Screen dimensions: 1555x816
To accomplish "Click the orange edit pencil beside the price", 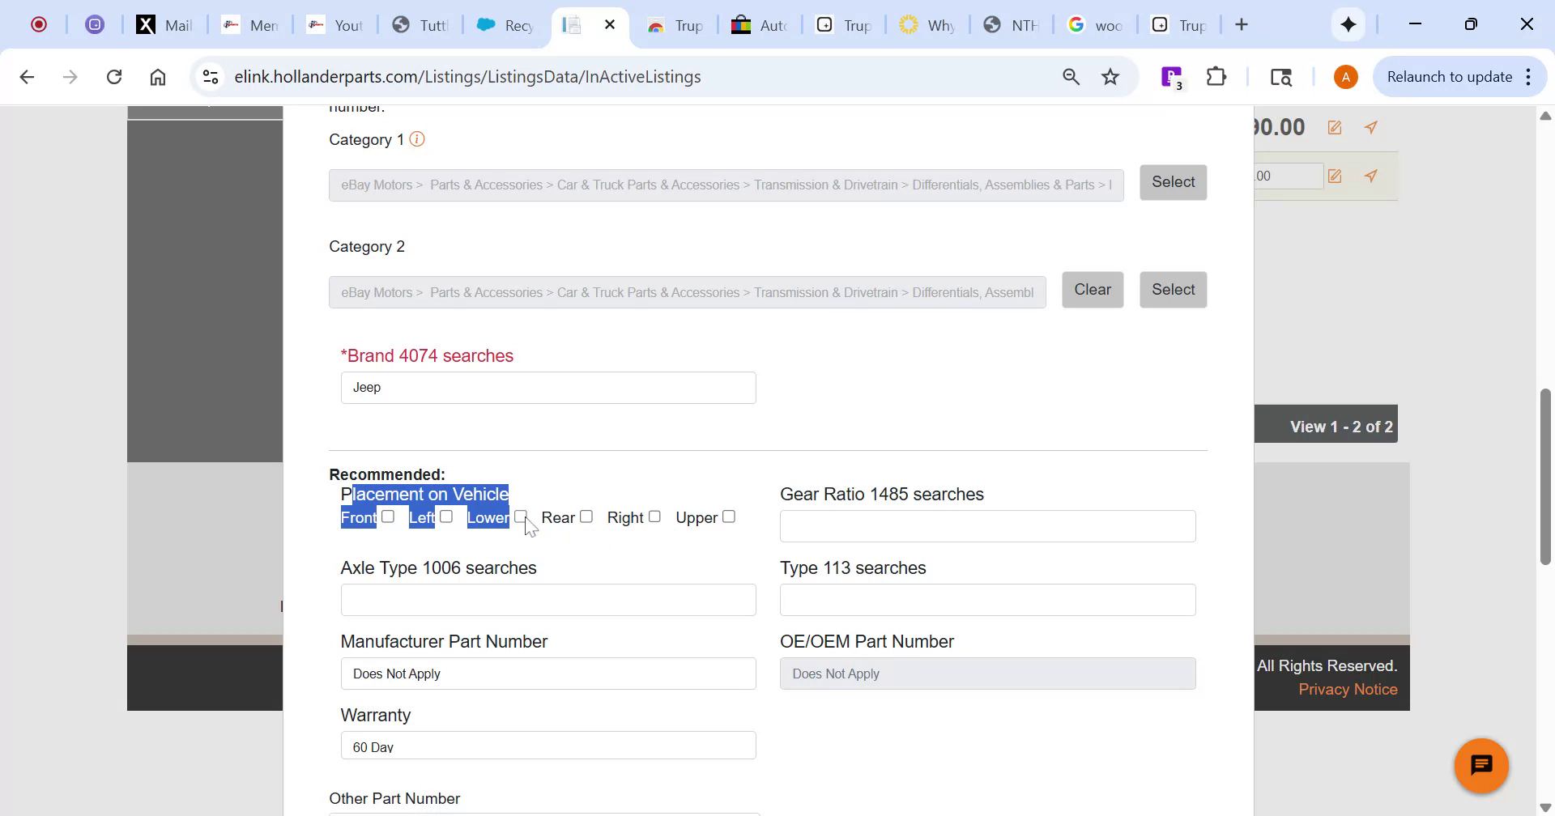I will pos(1334,127).
